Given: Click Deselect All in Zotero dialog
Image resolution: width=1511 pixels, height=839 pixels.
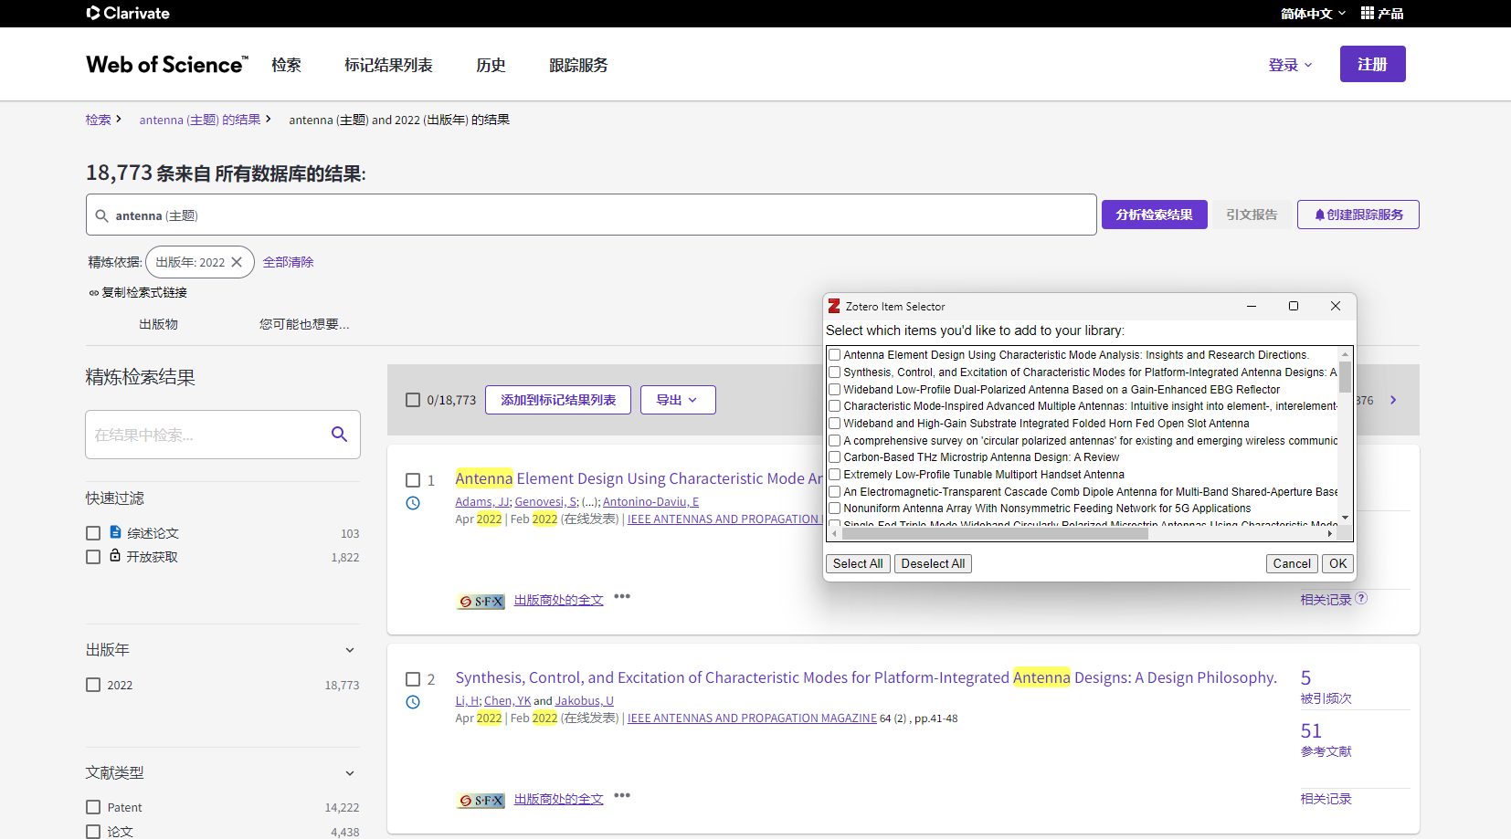Looking at the screenshot, I should 933,563.
